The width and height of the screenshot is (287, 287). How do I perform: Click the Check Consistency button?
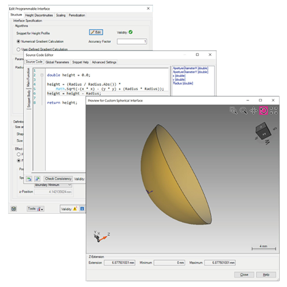58,179
